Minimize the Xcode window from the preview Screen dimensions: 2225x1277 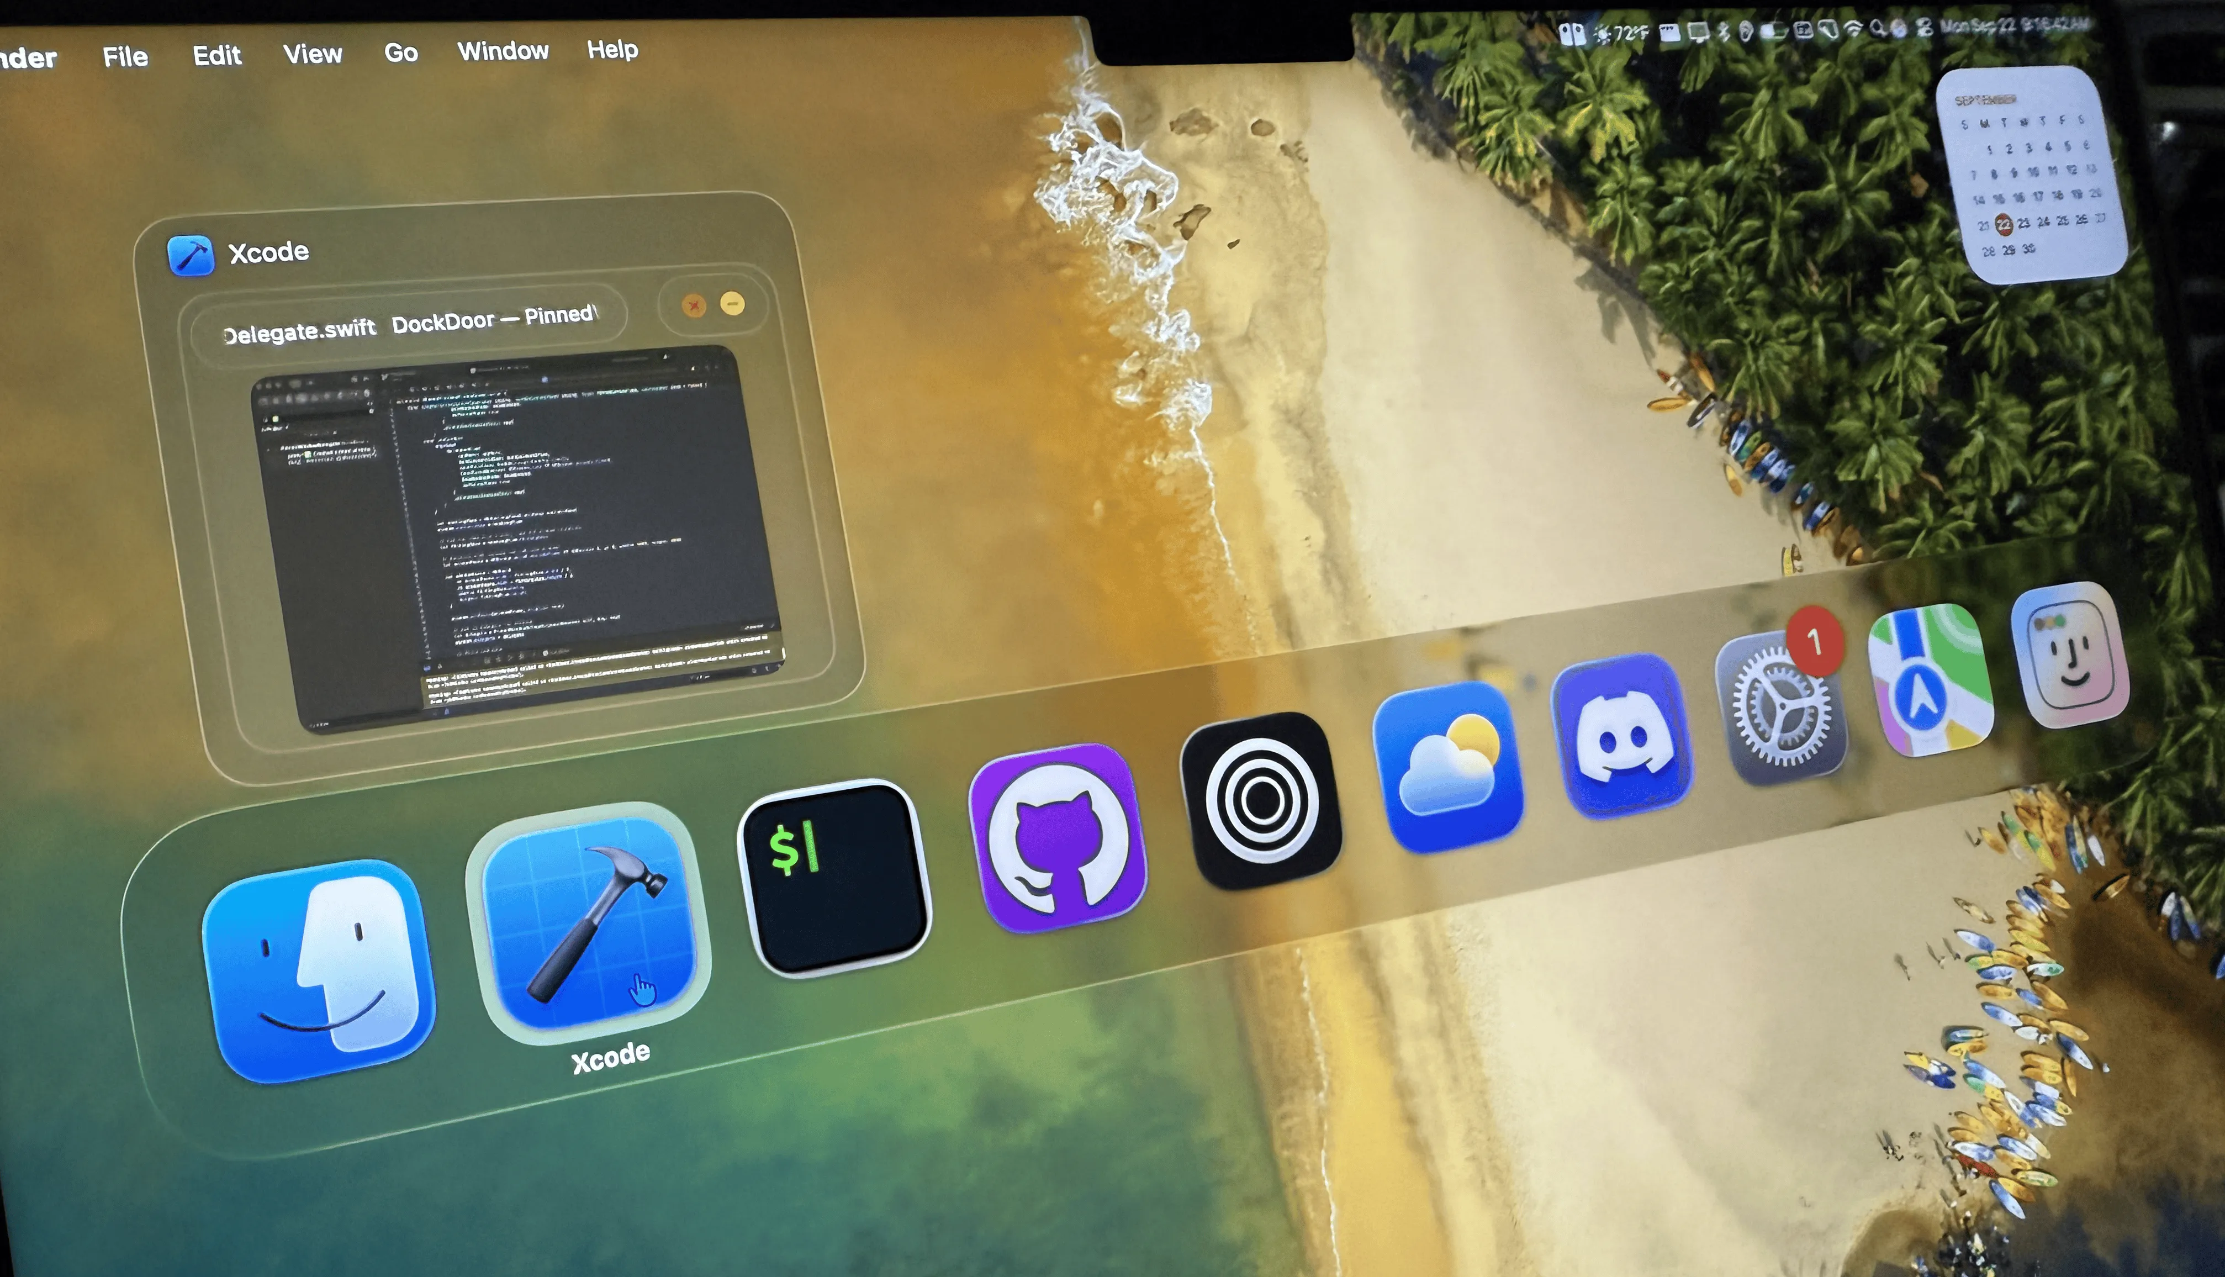pos(732,303)
